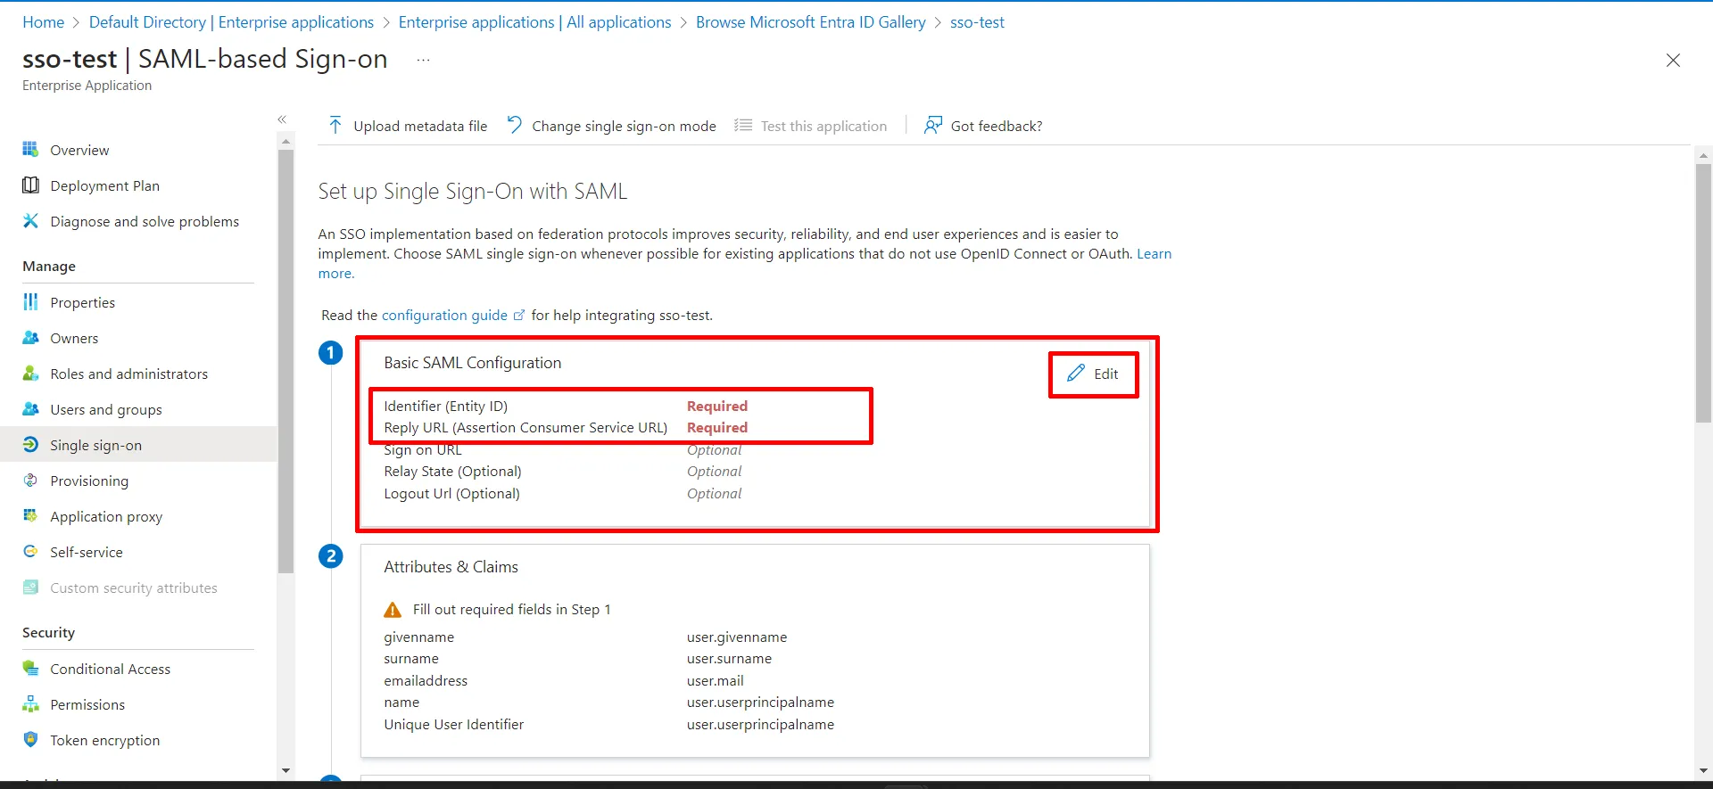Click the Conditional Access icon
The image size is (1713, 789).
(30, 668)
